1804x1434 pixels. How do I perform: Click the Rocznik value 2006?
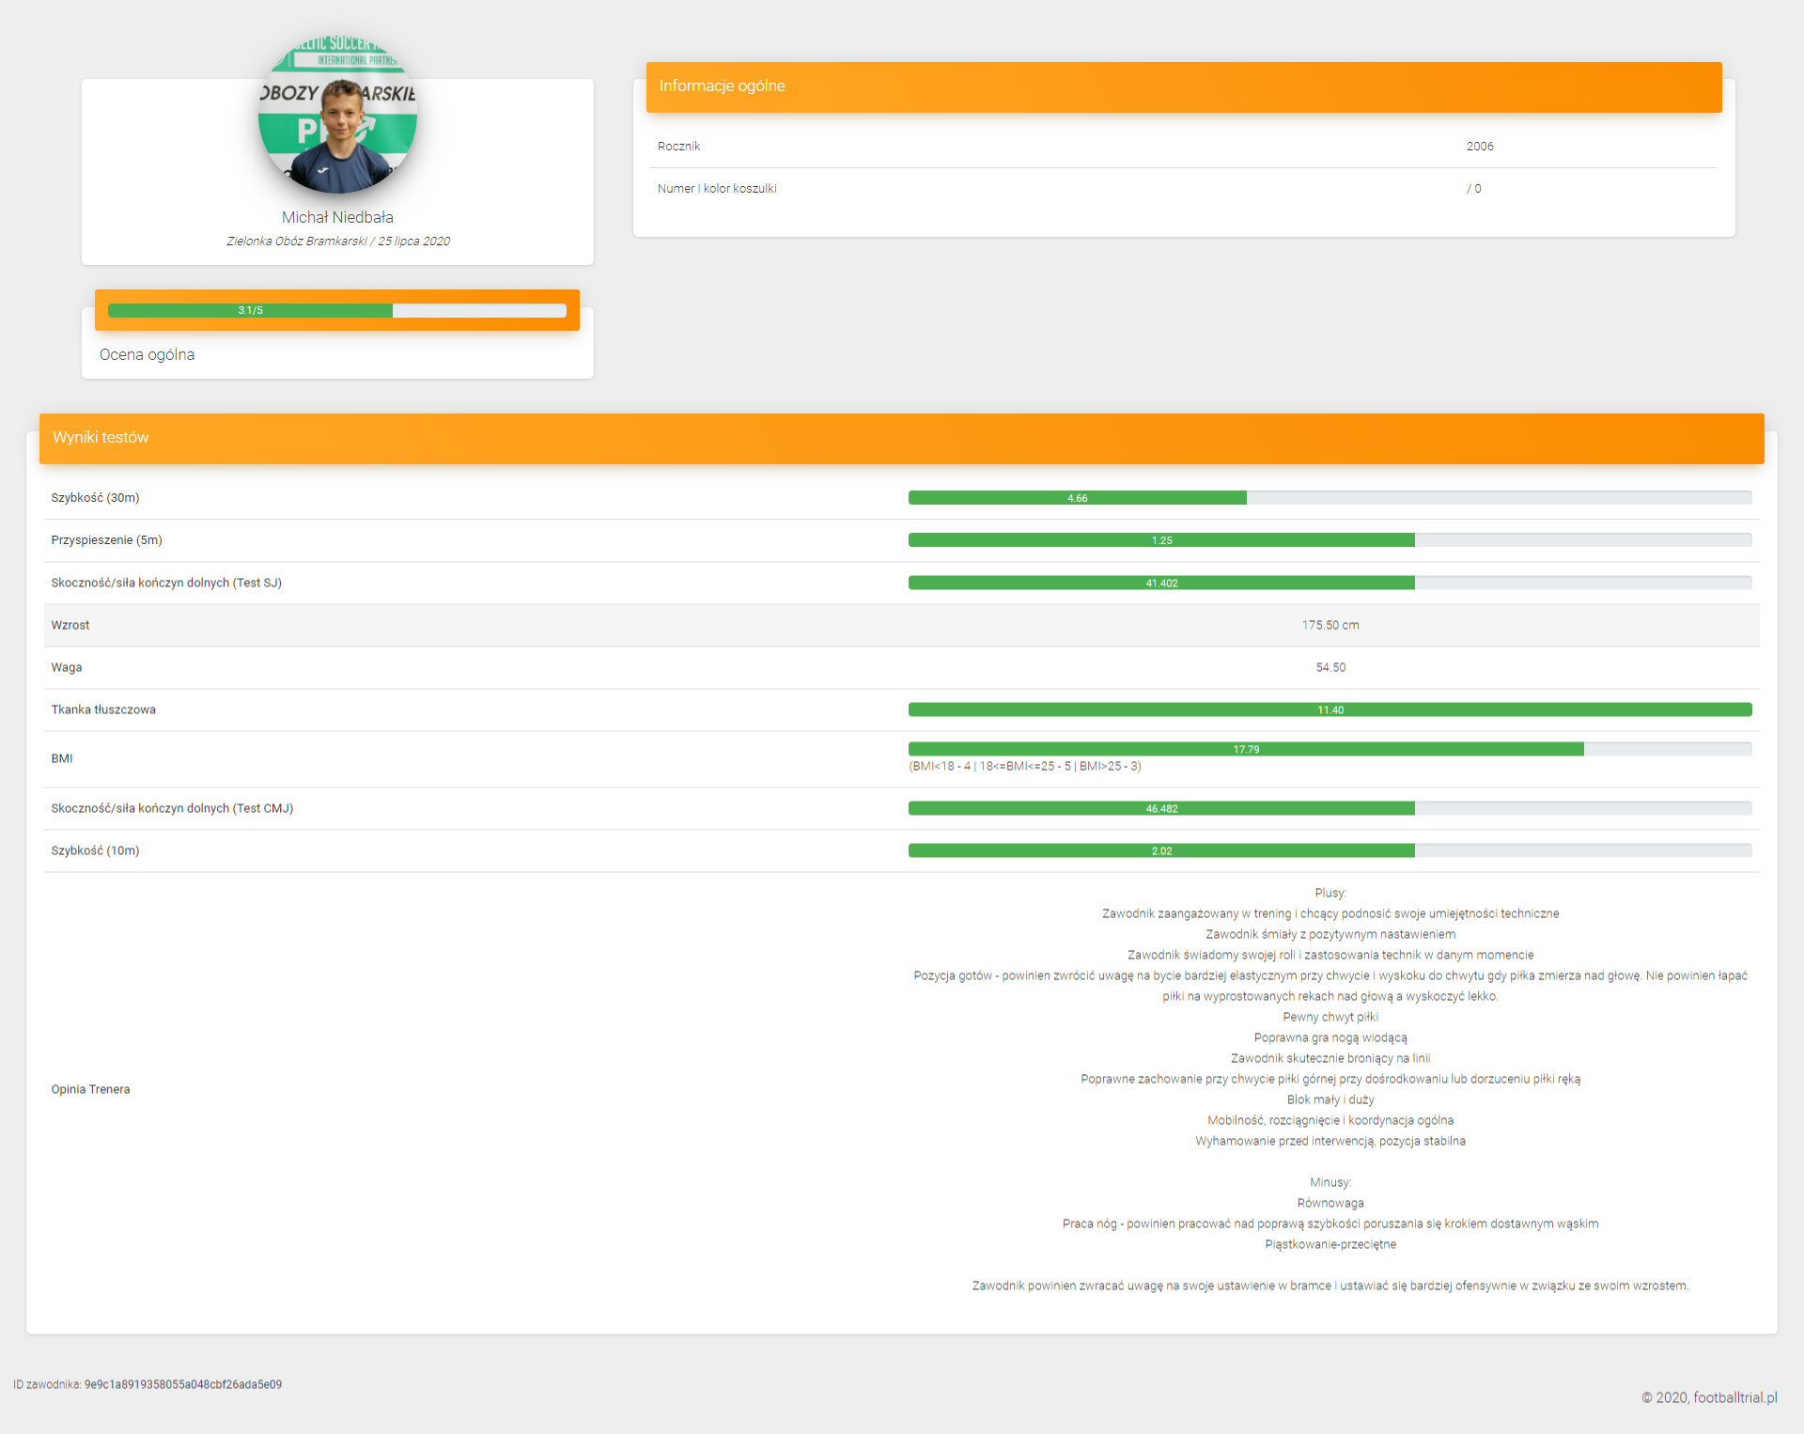point(1479,147)
